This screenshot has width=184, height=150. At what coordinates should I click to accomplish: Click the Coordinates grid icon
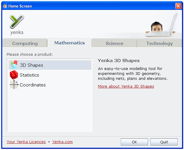click(x=14, y=85)
